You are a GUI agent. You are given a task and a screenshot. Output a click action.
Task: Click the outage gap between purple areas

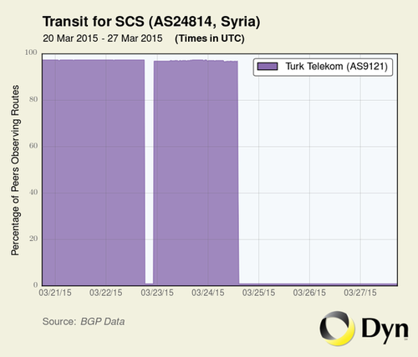tap(149, 171)
